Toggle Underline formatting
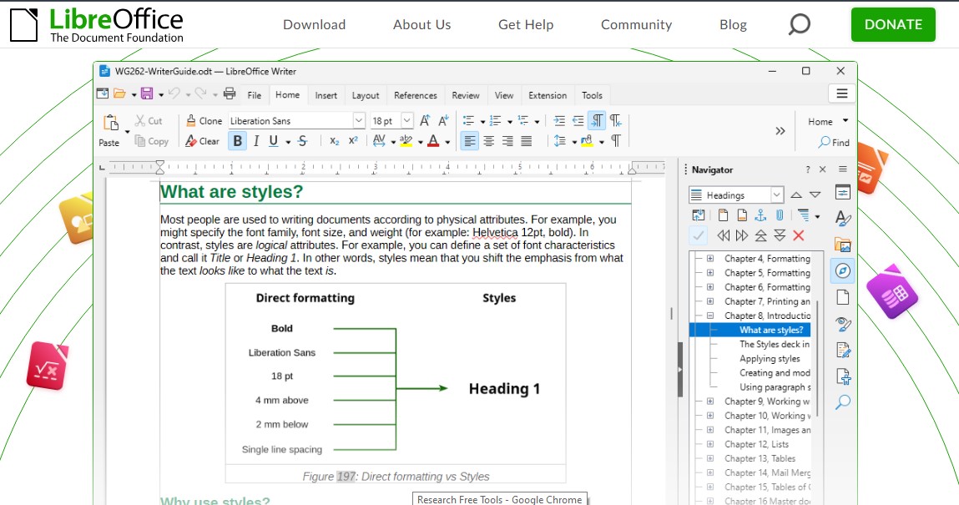This screenshot has height=505, width=959. pos(274,141)
